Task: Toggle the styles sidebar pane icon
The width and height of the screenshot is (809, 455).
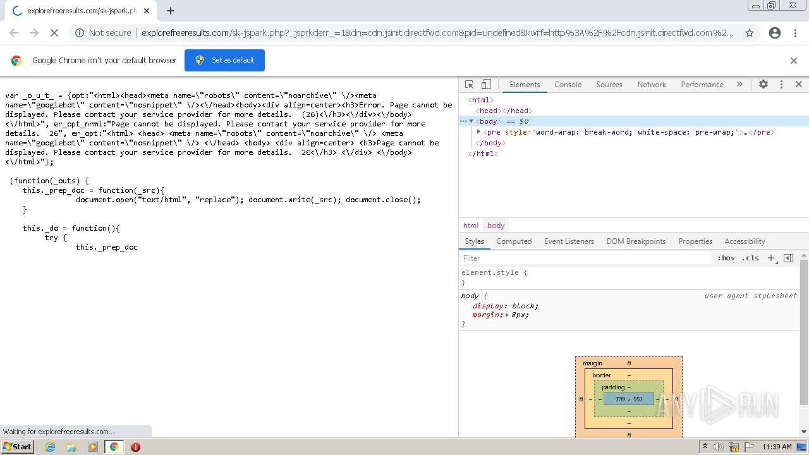Action: click(x=788, y=258)
